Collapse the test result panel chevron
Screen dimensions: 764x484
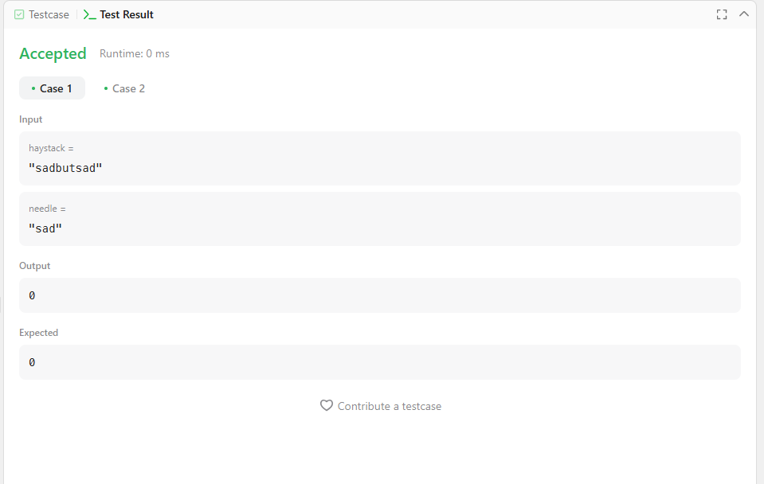[743, 14]
